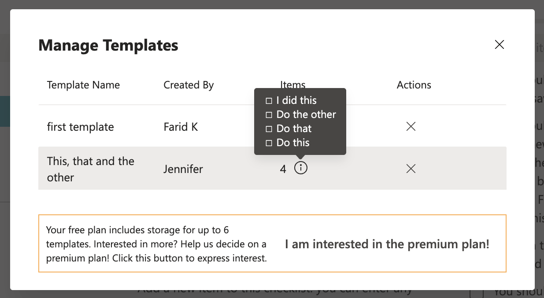Tick the 'Do that' checkbox

pyautogui.click(x=269, y=129)
